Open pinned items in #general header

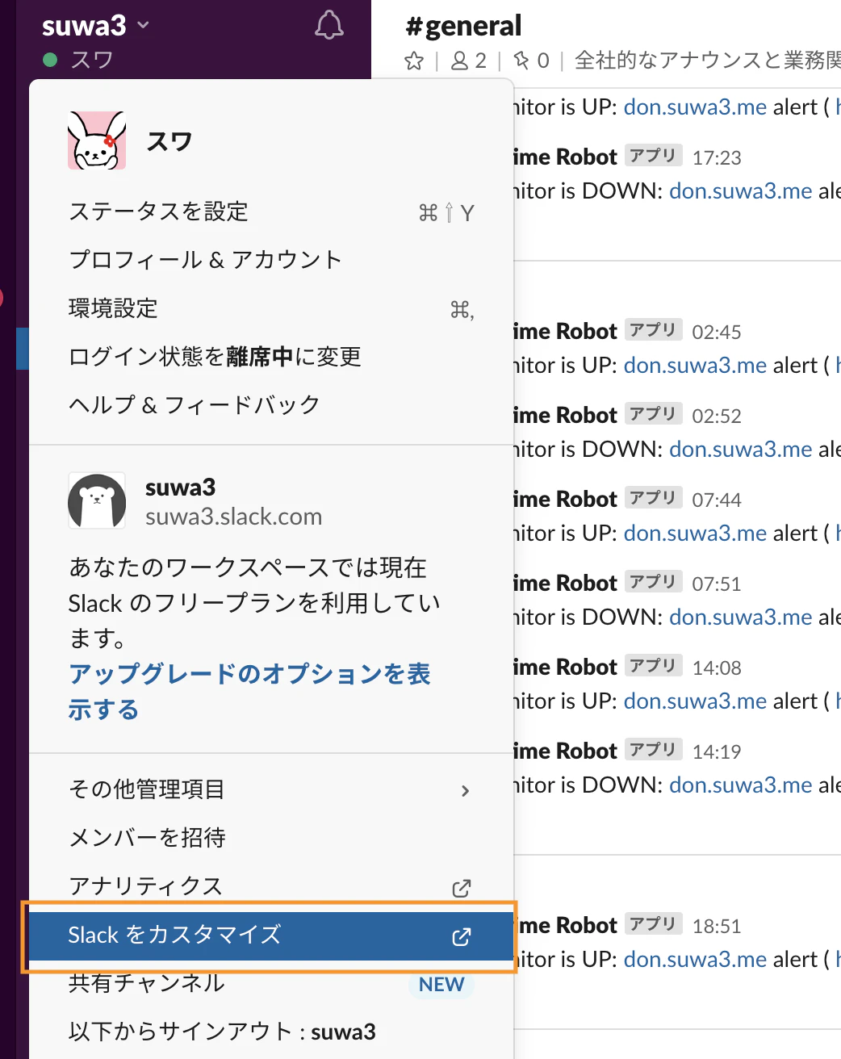click(532, 61)
